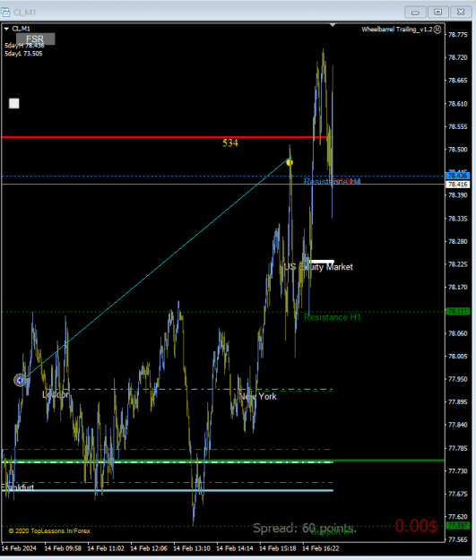The height and width of the screenshot is (560, 476).
Task: Select the trendline start circle anchor
Action: (20, 380)
